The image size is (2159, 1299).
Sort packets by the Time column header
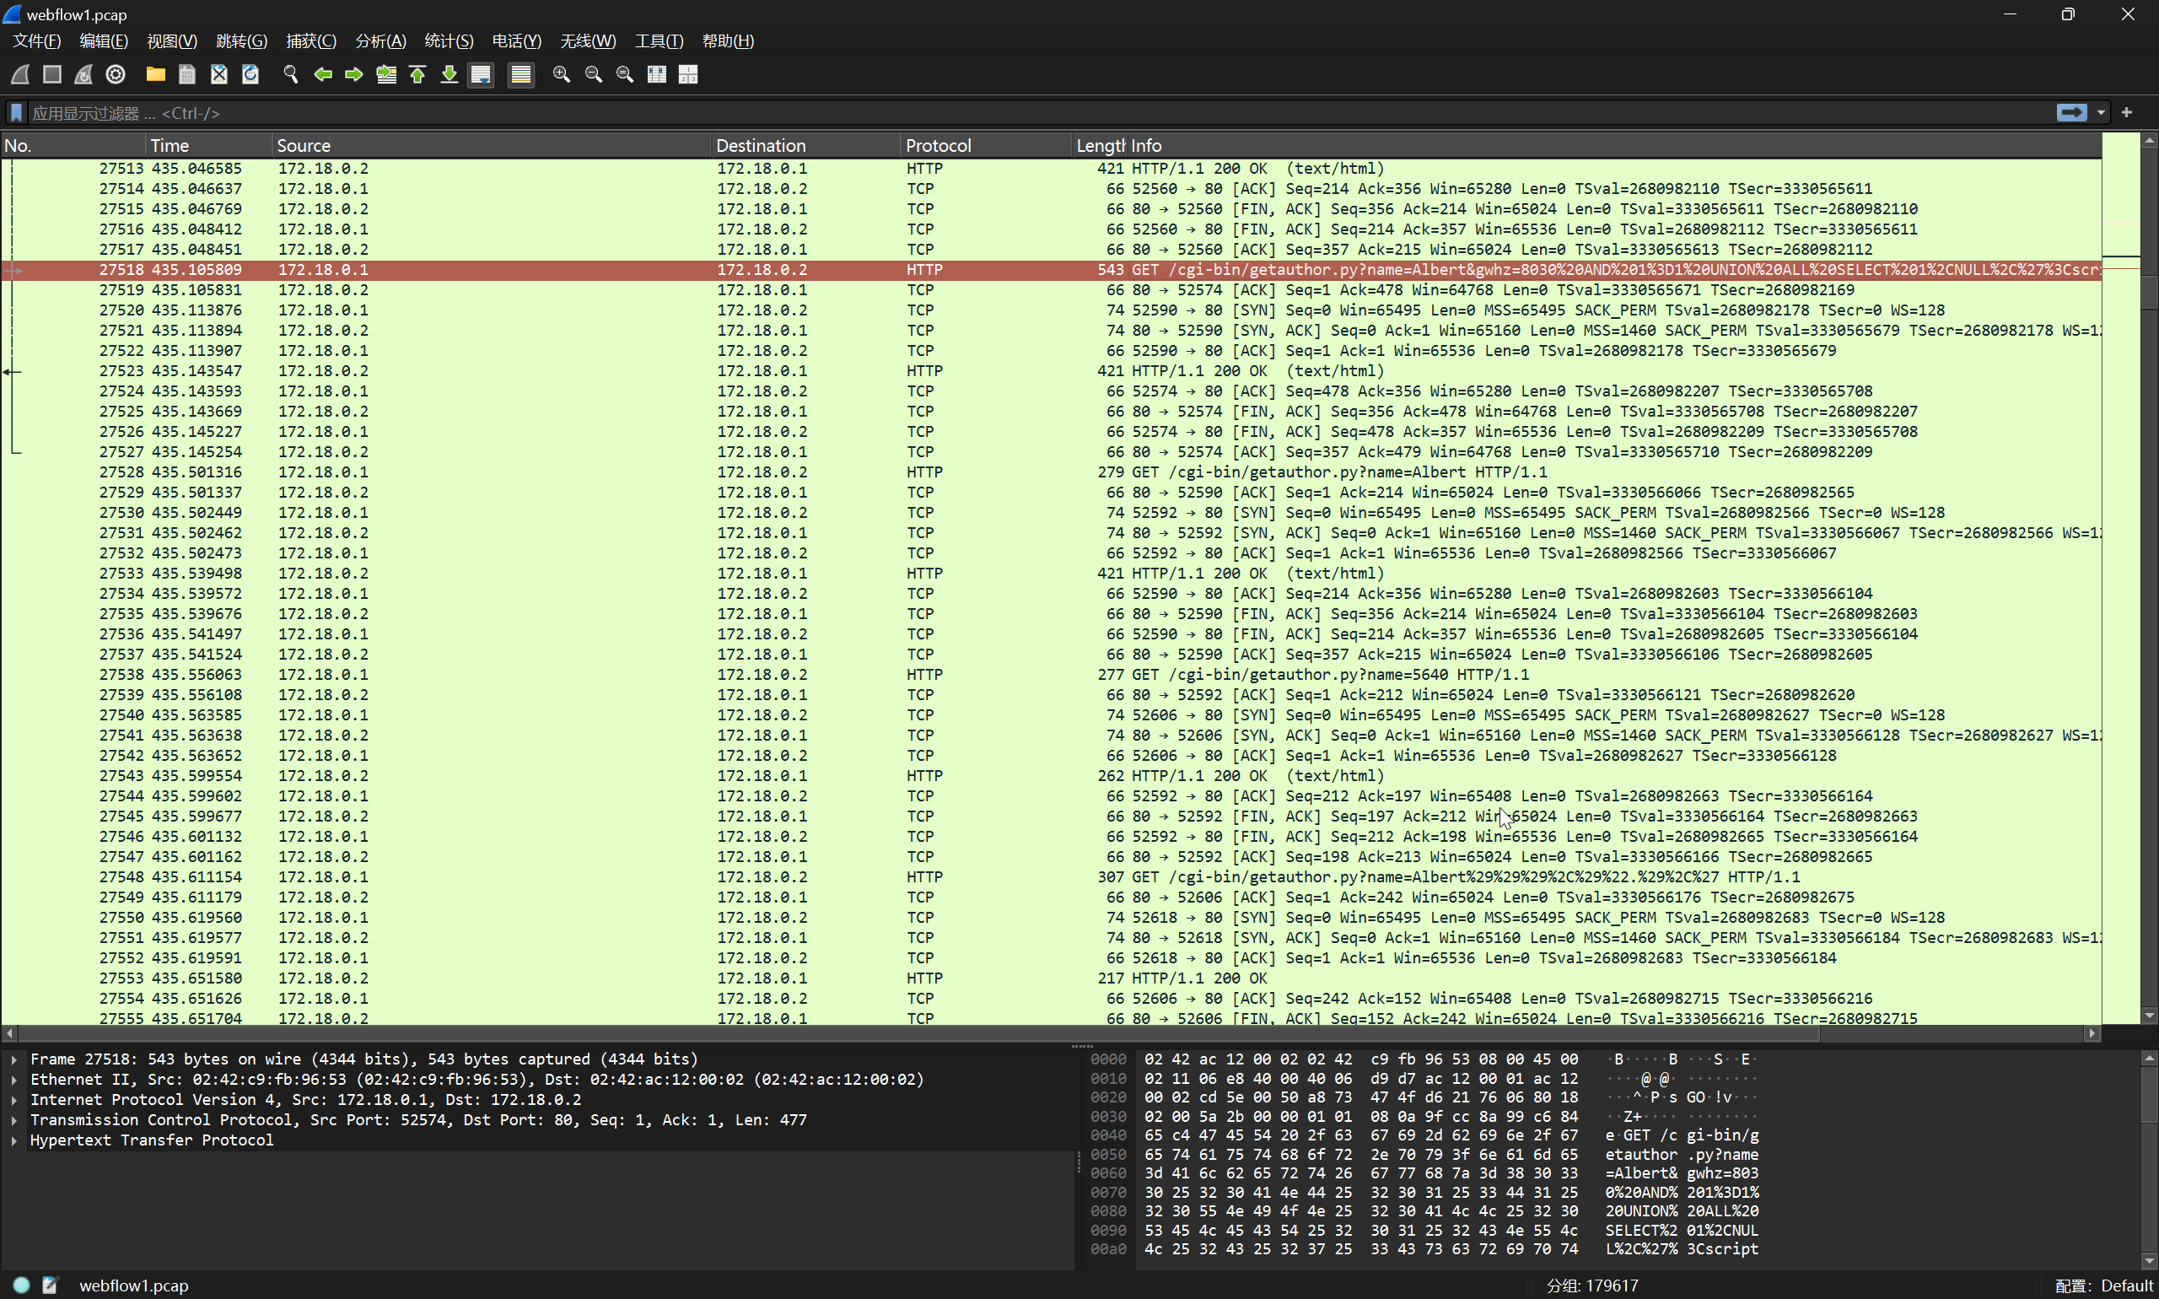(208, 145)
